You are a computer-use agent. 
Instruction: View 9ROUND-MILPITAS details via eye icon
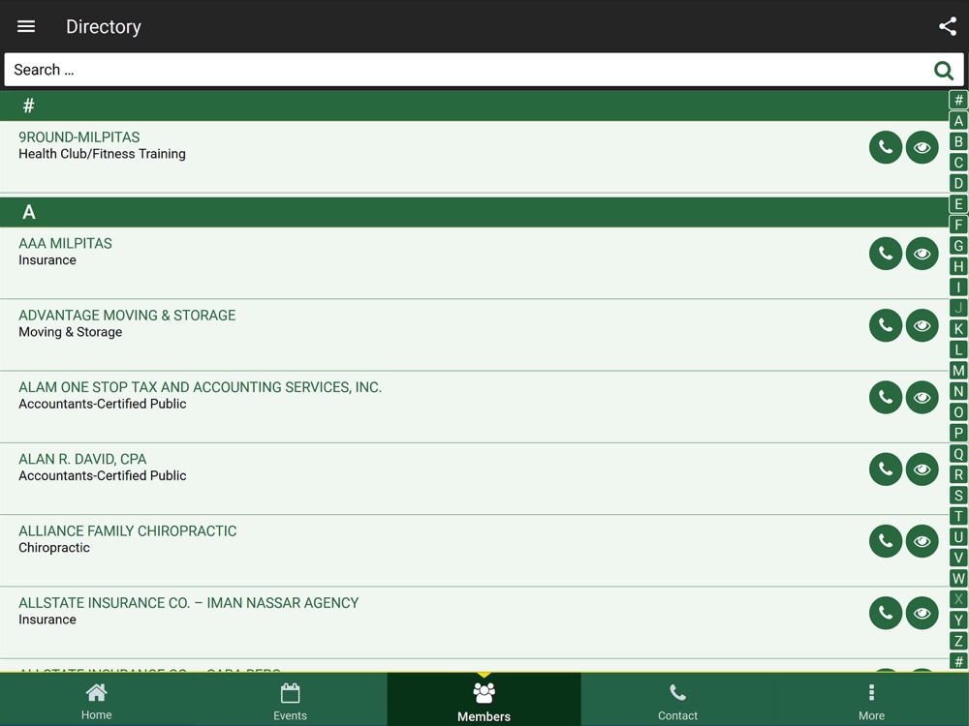point(922,147)
